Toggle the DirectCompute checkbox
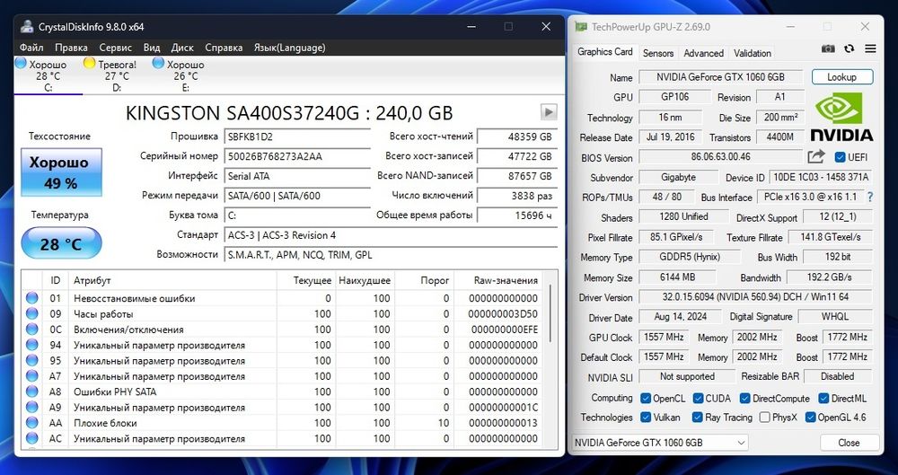The image size is (898, 475). point(744,398)
